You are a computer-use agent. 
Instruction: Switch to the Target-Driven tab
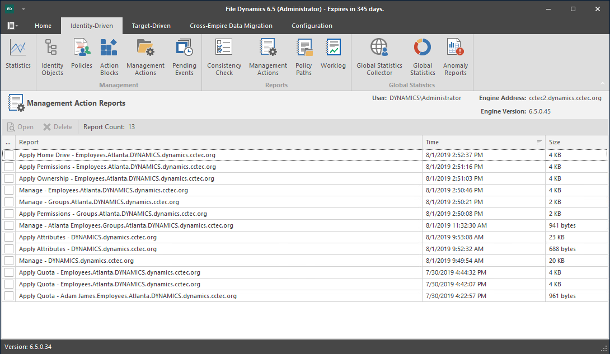click(151, 26)
